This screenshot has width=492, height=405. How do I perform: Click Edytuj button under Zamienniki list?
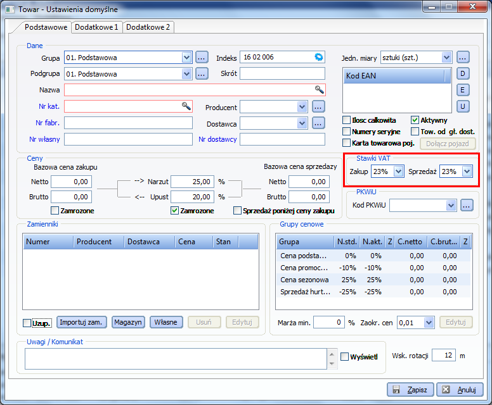[242, 322]
